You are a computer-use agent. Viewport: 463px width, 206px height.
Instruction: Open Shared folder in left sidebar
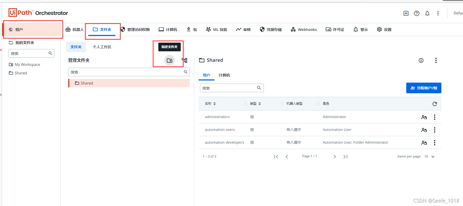click(x=18, y=73)
